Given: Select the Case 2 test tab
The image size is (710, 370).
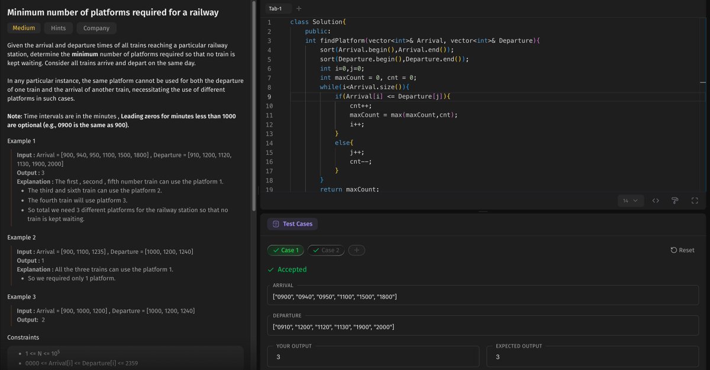Looking at the screenshot, I should (x=326, y=250).
